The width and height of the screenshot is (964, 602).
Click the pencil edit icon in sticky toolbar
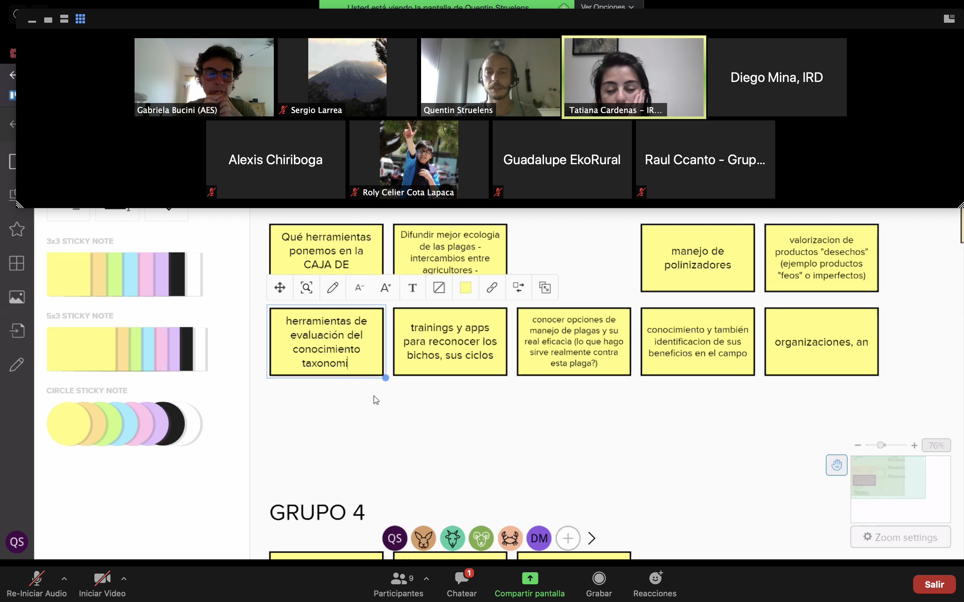pos(333,288)
